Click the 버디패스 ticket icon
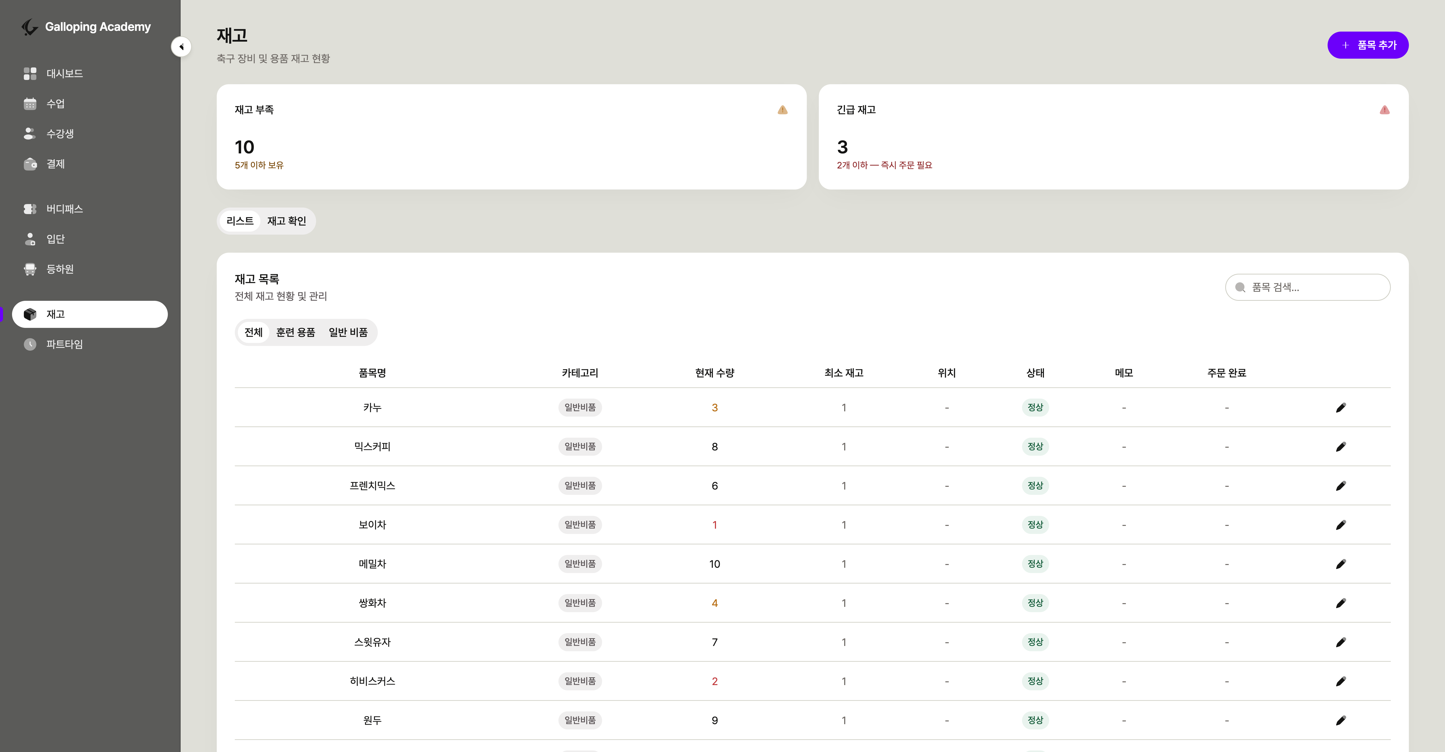This screenshot has height=752, width=1445. tap(30, 209)
